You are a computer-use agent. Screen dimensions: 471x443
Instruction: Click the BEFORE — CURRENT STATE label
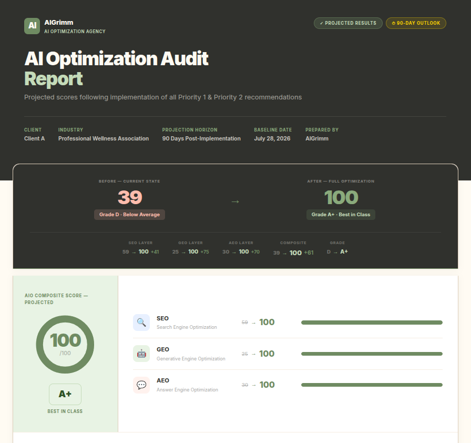(x=129, y=181)
